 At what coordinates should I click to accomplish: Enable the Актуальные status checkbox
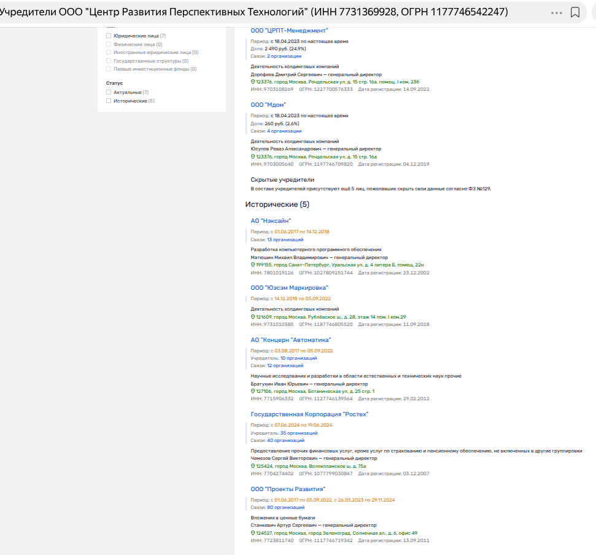pos(109,92)
